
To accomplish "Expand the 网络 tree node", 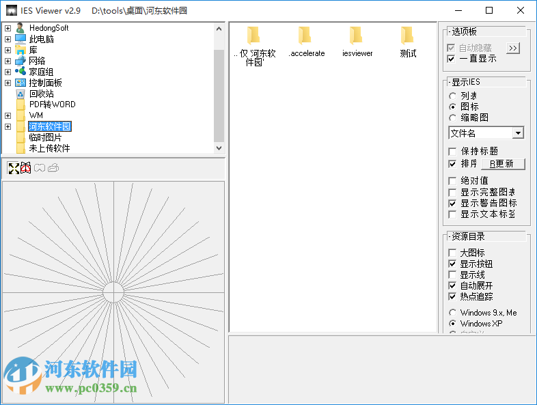I will pos(8,61).
